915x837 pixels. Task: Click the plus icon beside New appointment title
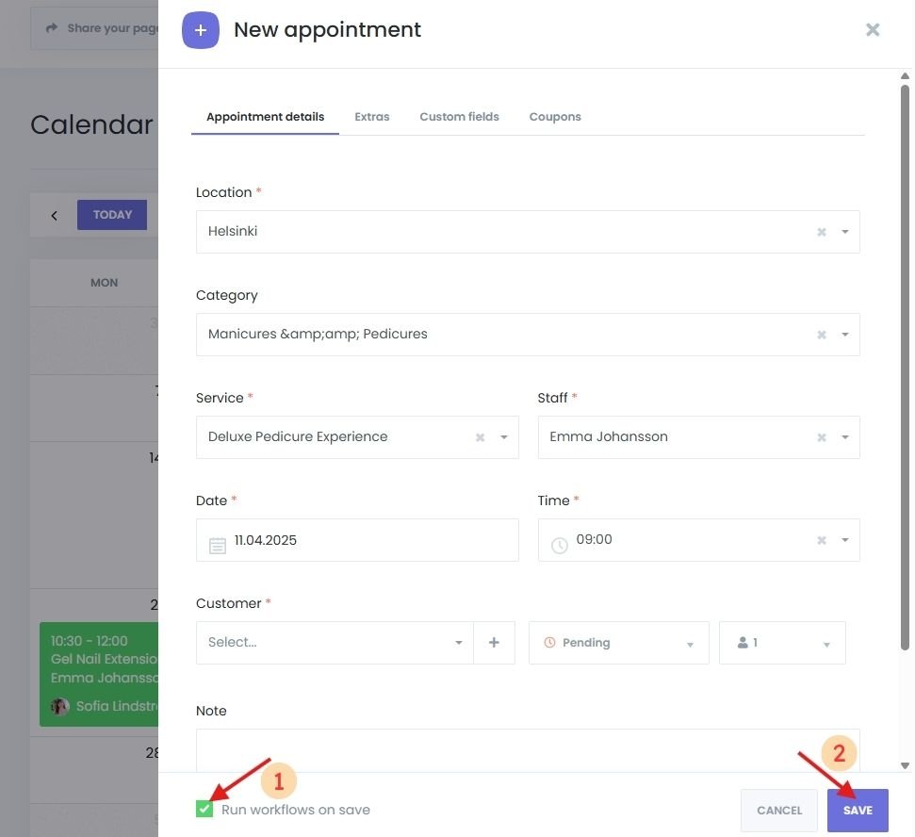[x=200, y=29]
